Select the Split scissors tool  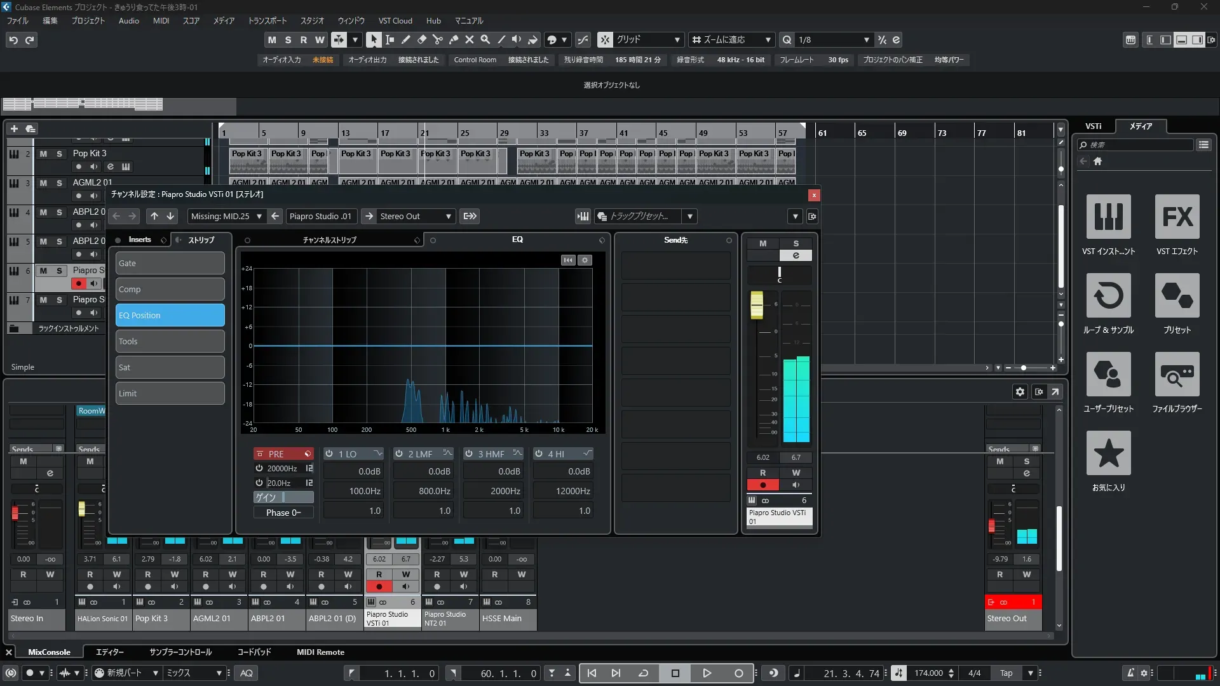(437, 39)
